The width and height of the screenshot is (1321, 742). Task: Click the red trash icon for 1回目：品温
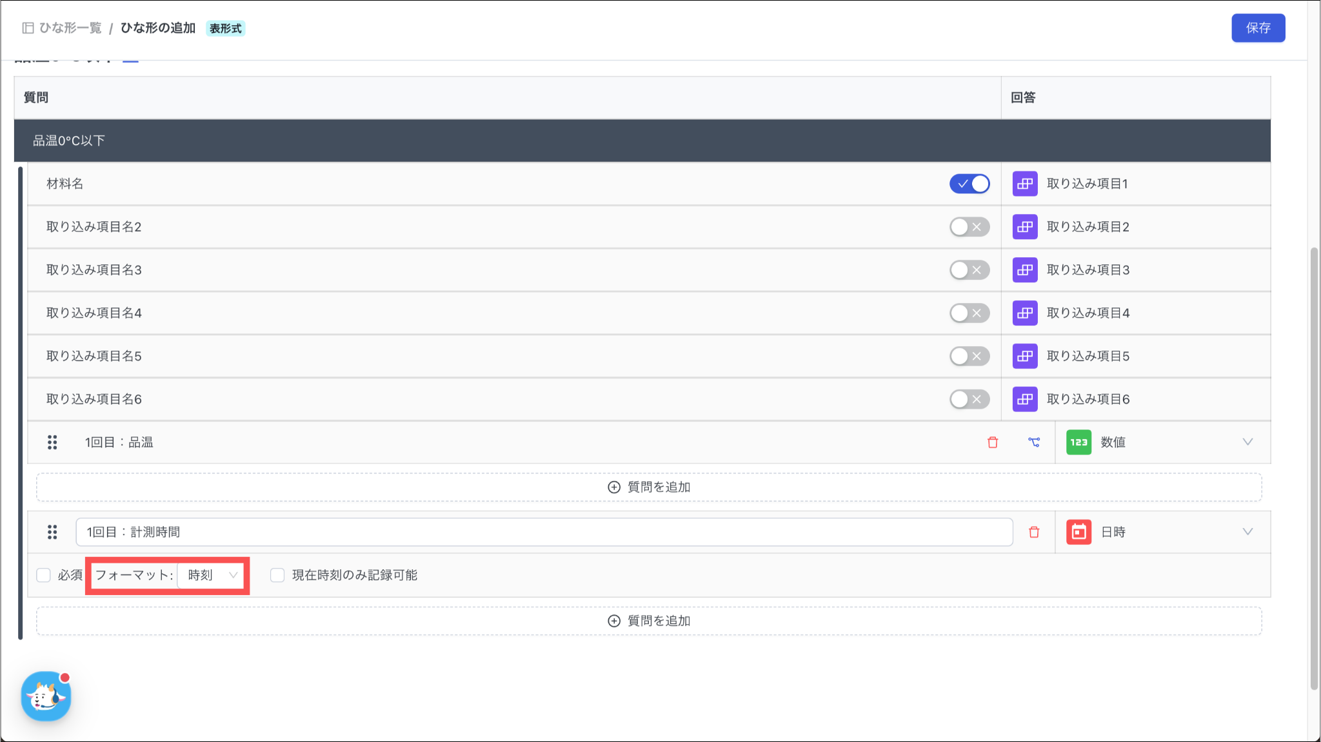point(993,442)
